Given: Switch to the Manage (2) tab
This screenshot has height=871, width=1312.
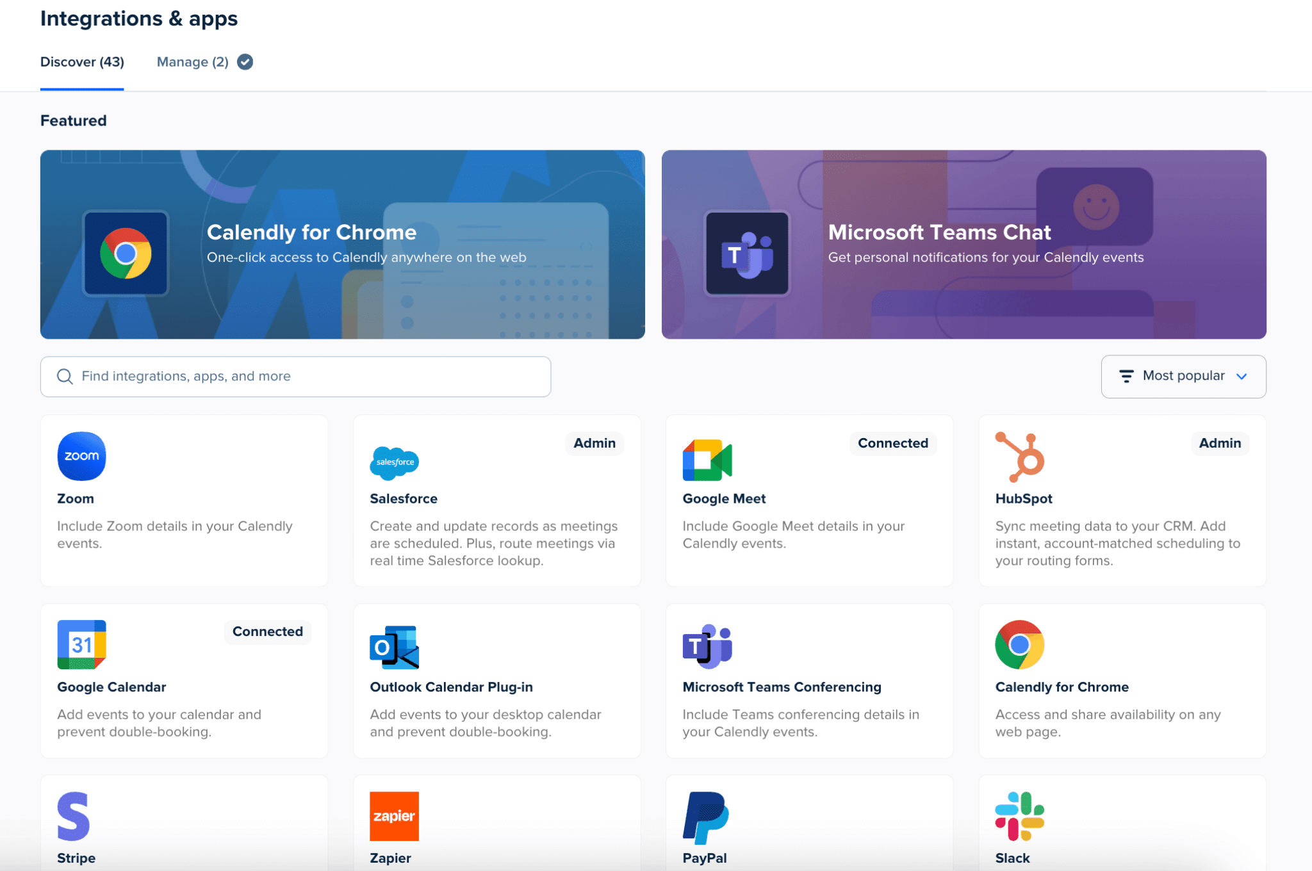Looking at the screenshot, I should (x=193, y=61).
